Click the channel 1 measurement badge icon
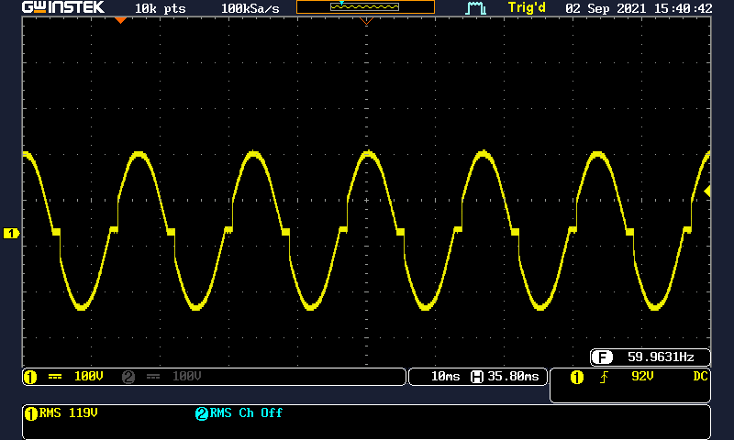Screen dimensions: 734x440 click(31, 413)
